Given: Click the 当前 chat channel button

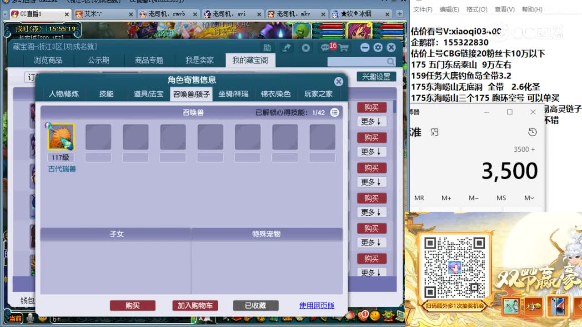Looking at the screenshot, I should (15, 319).
